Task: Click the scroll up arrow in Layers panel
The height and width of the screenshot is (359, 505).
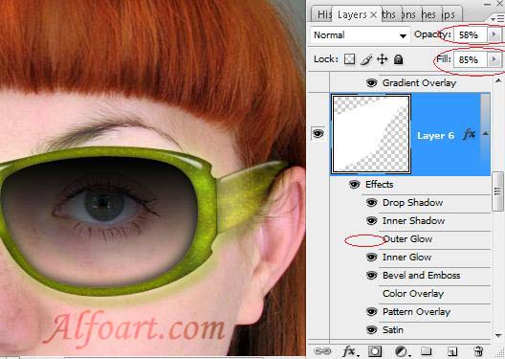Action: point(497,80)
